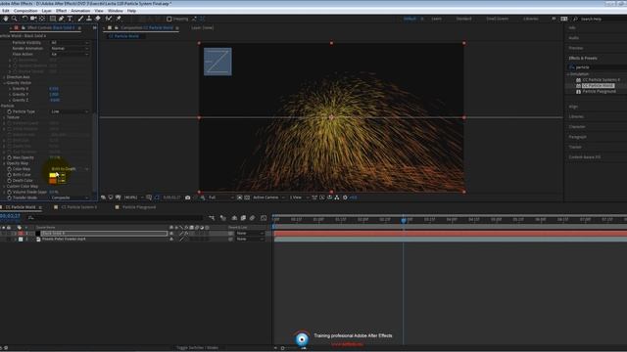Viewport: 627px width, 352px height.
Task: Switch to the Small Screen workspace
Action: pyautogui.click(x=498, y=19)
